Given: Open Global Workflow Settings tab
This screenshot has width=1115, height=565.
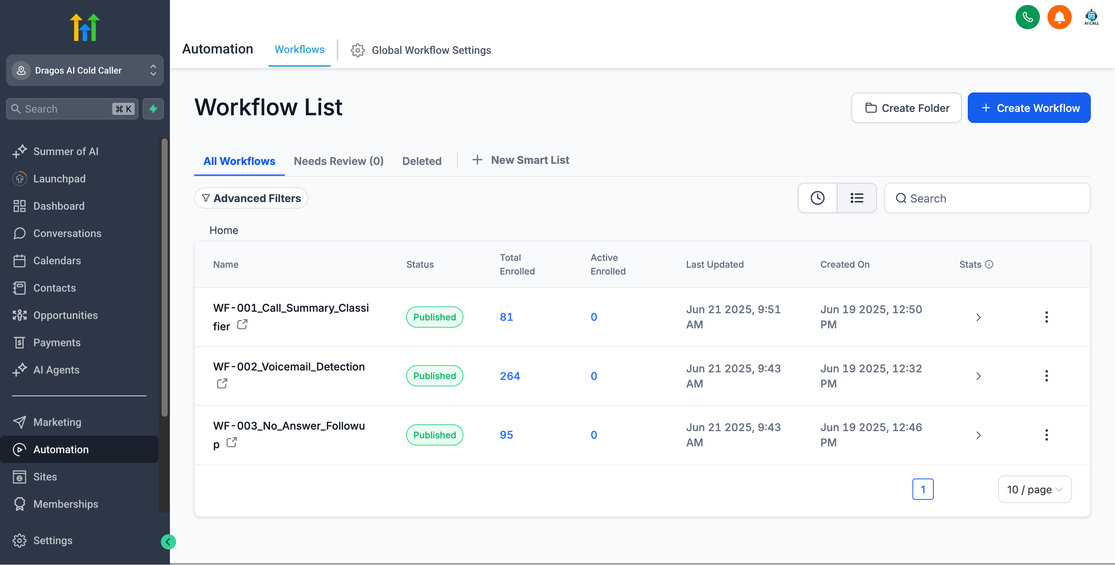Looking at the screenshot, I should [421, 50].
